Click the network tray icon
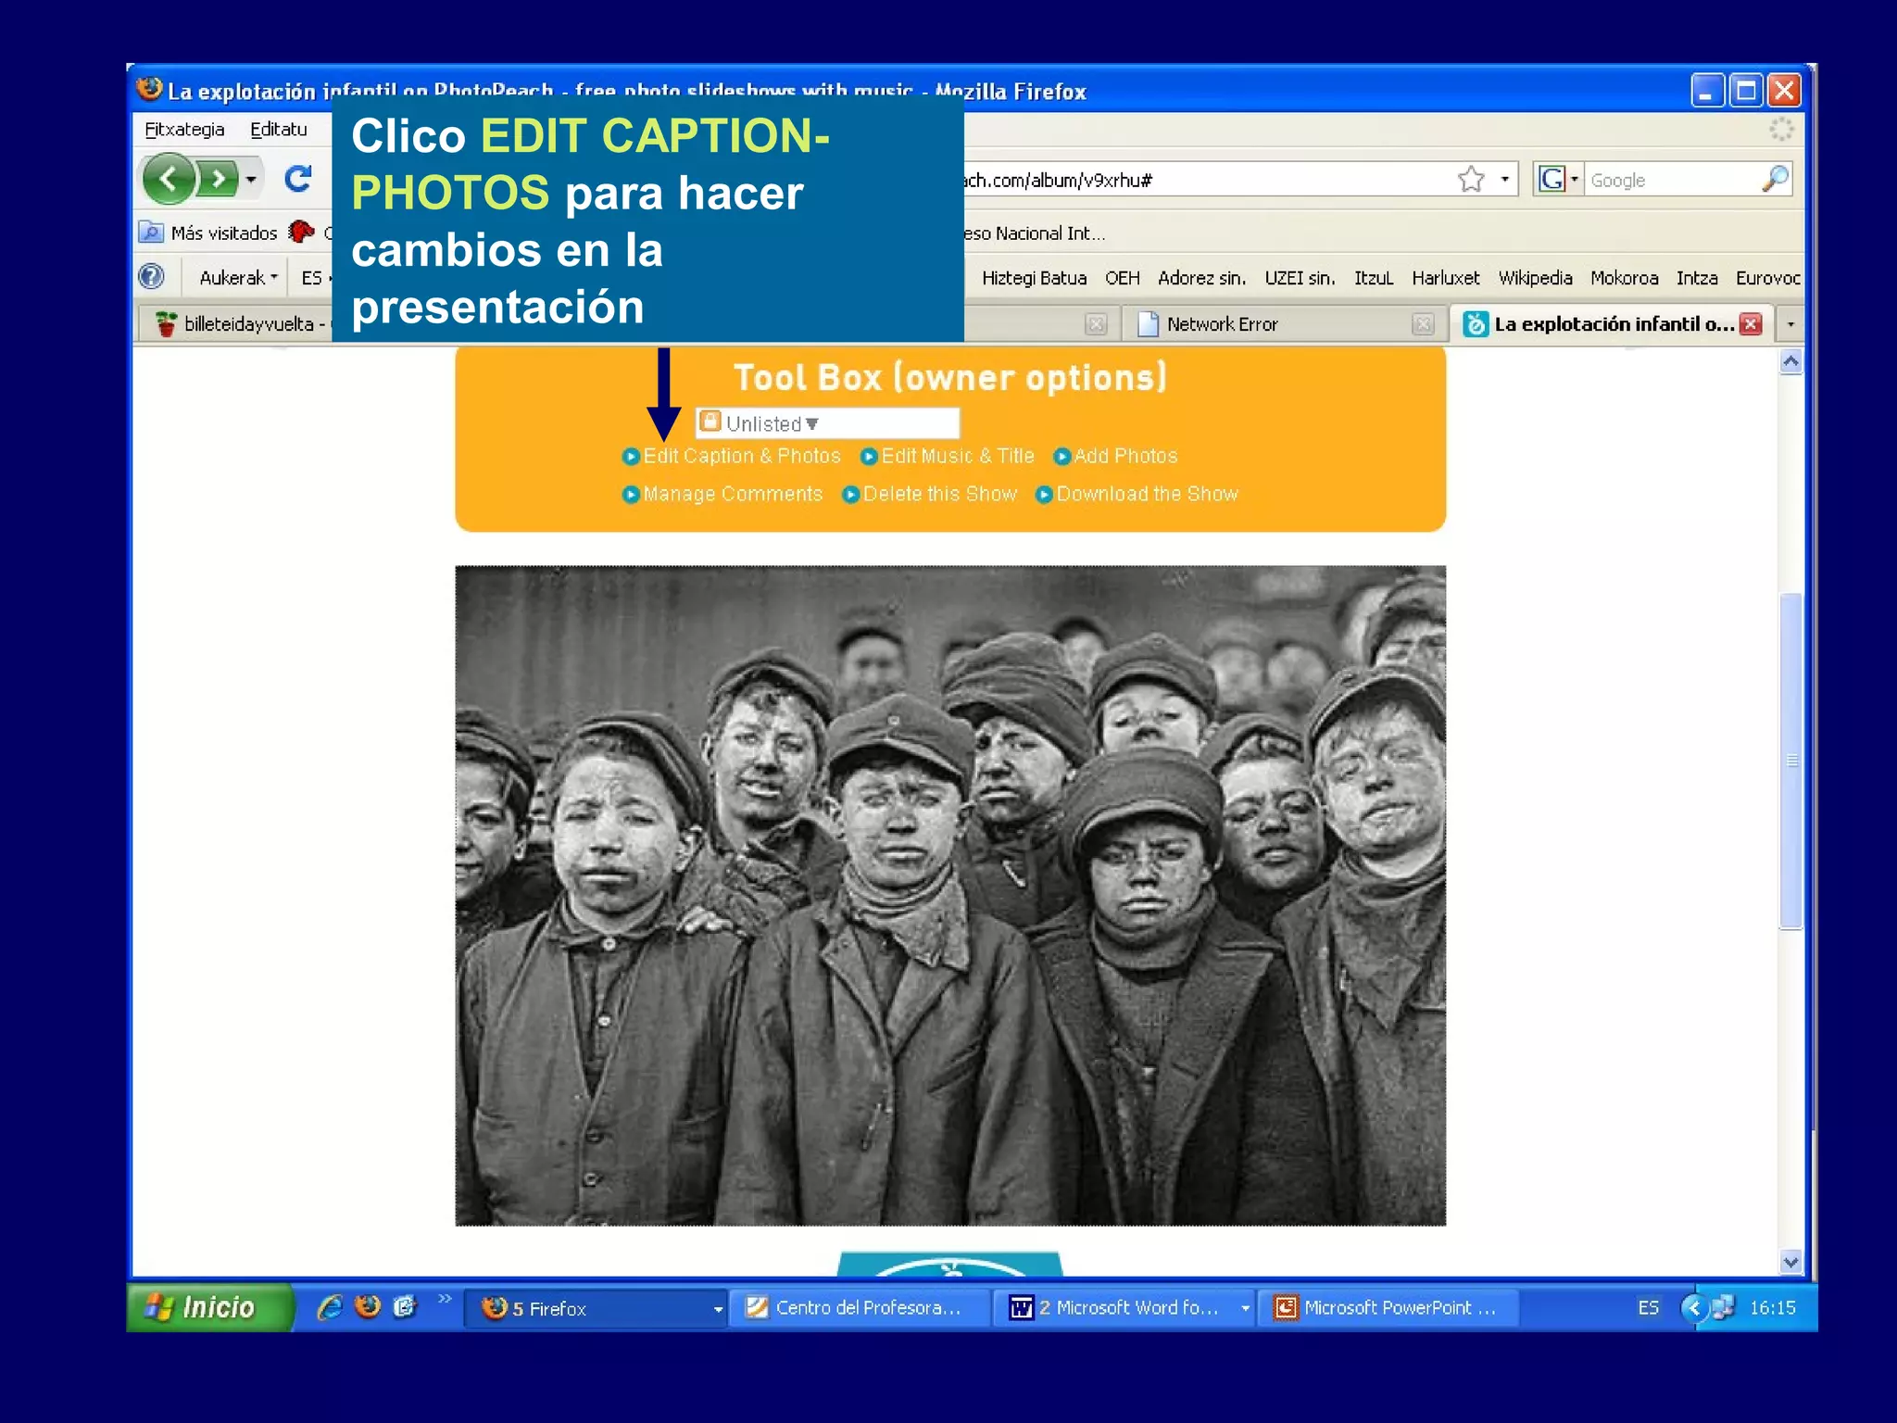The width and height of the screenshot is (1897, 1423). click(1723, 1308)
